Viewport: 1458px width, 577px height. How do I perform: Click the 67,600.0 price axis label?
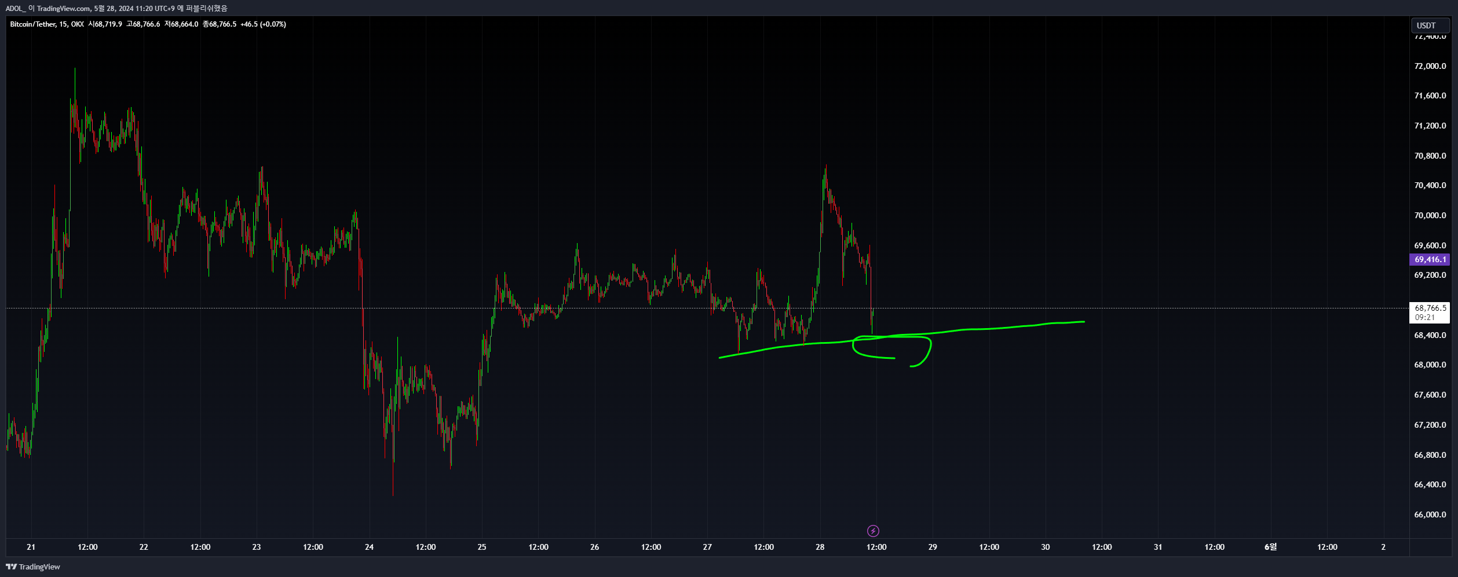1430,395
